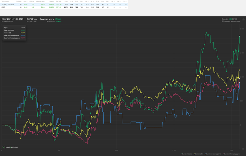Click the '5.1 среднее число столов' label
The image size is (246, 156).
point(231,21)
